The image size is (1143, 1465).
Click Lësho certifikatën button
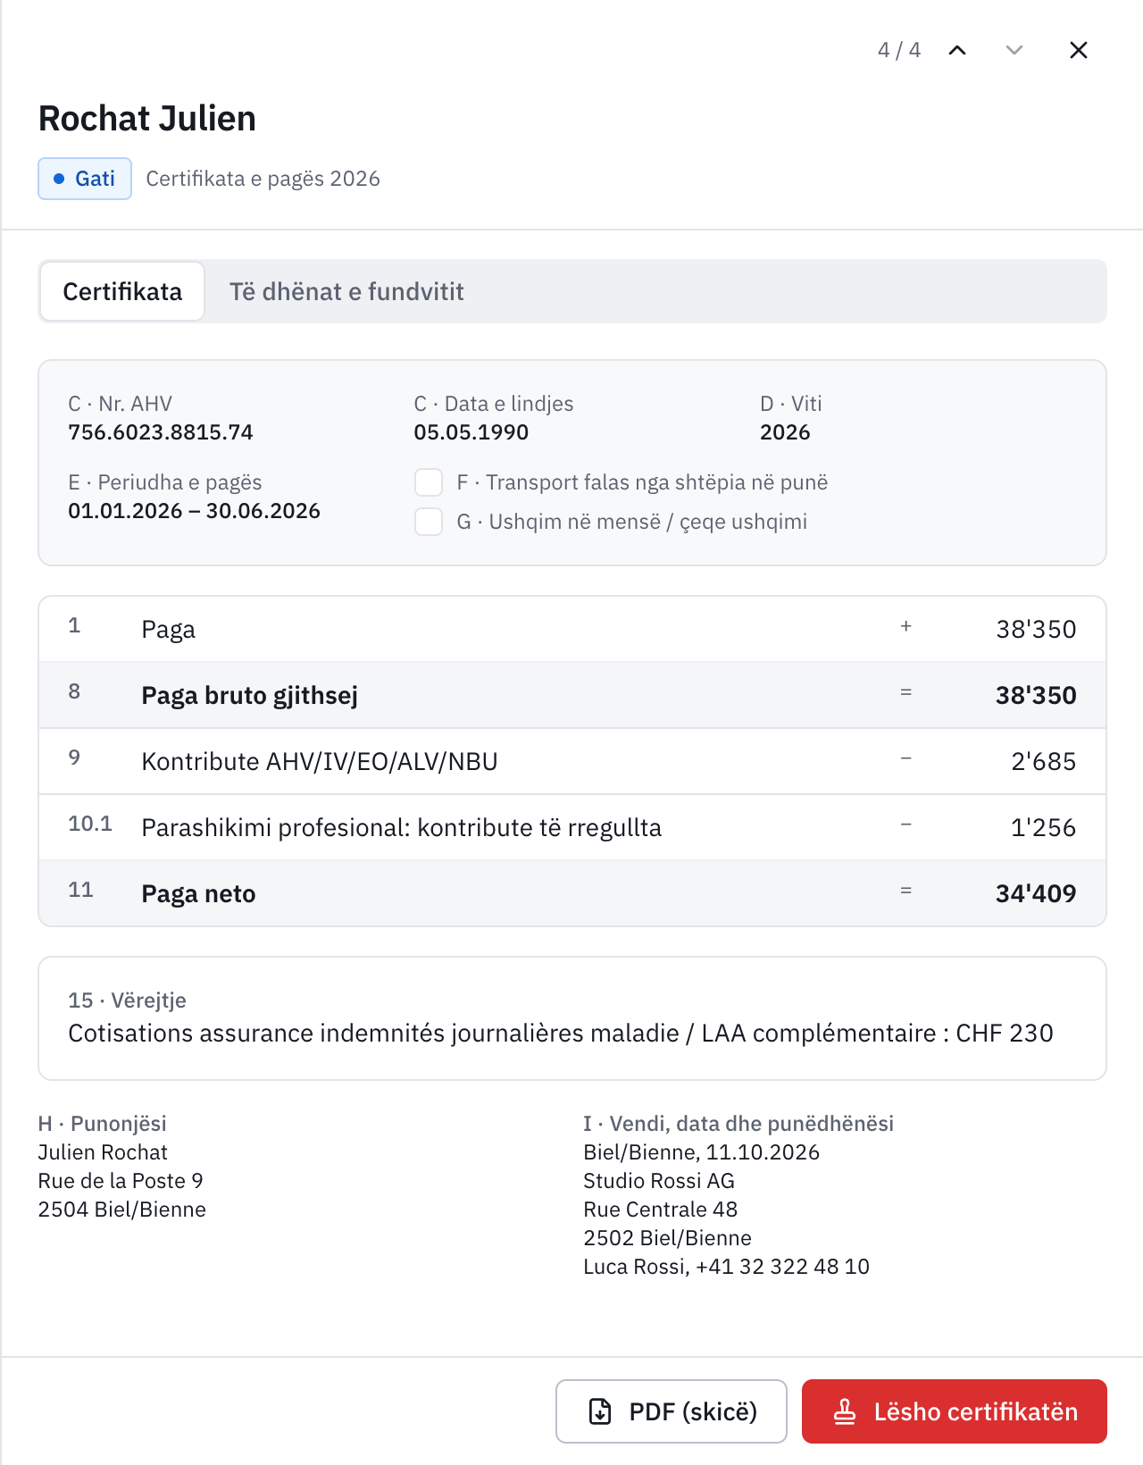coord(955,1411)
